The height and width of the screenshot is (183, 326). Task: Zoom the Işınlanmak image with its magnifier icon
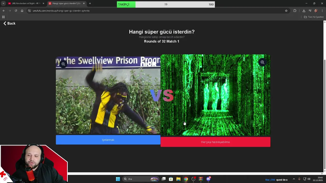coord(63,64)
